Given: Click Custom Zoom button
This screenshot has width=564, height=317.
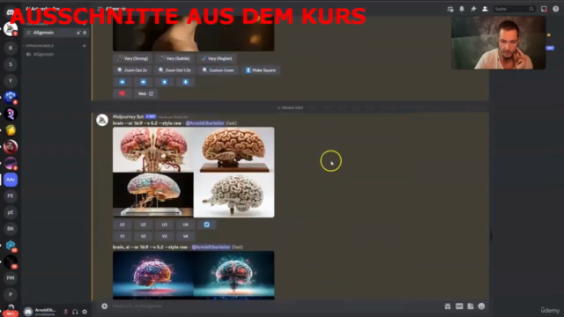Looking at the screenshot, I should click(219, 70).
